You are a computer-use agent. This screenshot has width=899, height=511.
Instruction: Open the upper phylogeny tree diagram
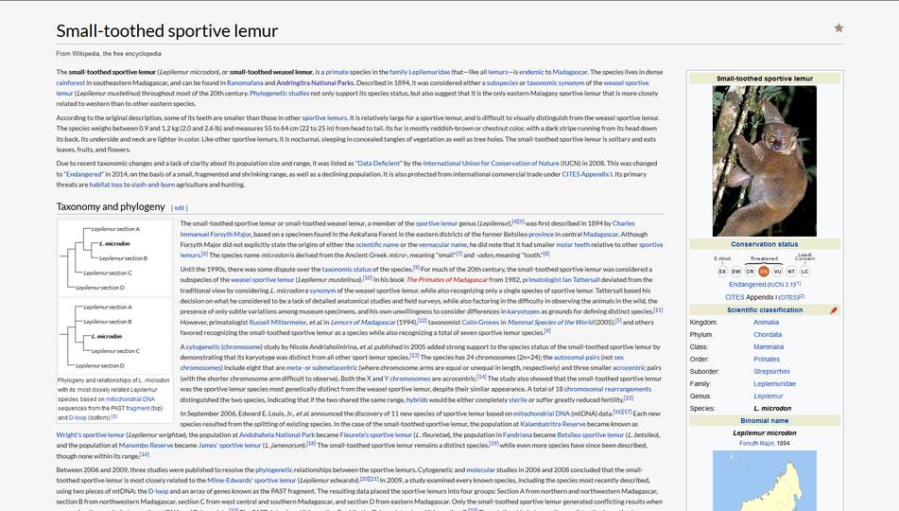113,257
